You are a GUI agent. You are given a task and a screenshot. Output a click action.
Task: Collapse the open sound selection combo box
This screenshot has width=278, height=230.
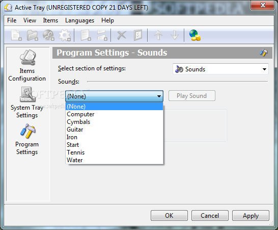(x=114, y=96)
